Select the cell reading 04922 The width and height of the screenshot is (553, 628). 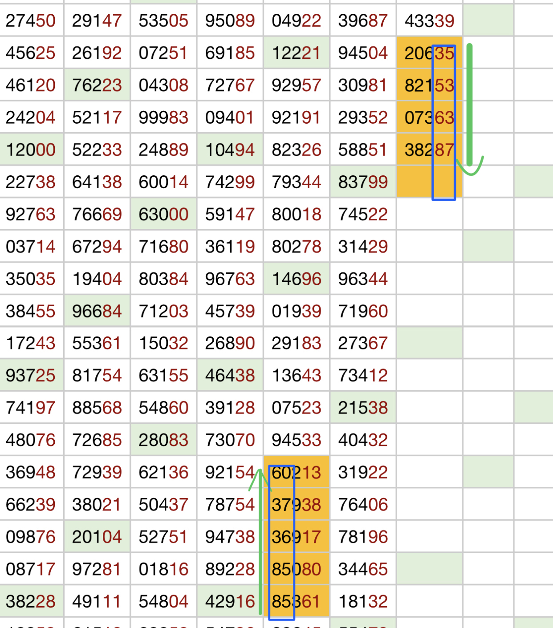[297, 20]
